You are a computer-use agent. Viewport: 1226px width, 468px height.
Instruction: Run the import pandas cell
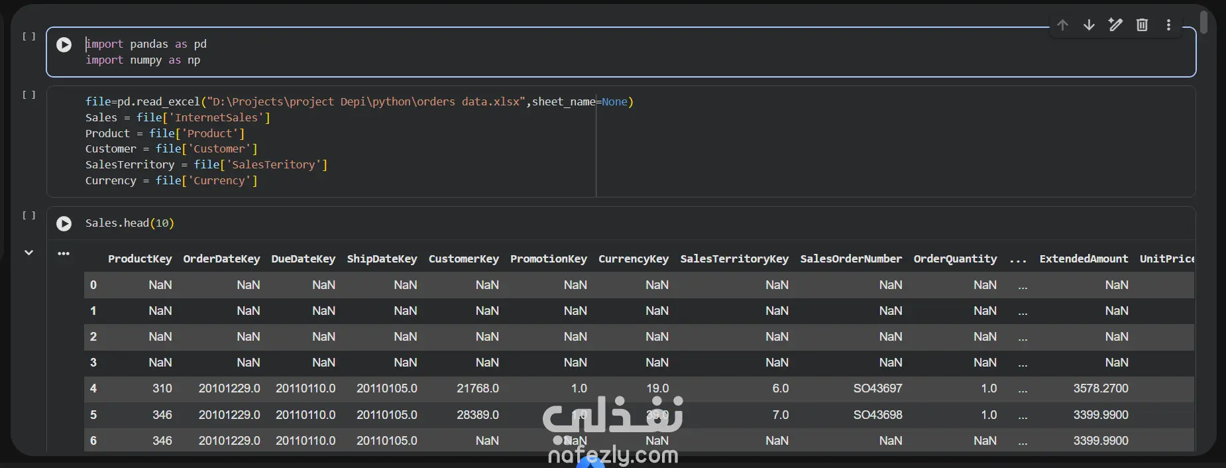click(64, 44)
